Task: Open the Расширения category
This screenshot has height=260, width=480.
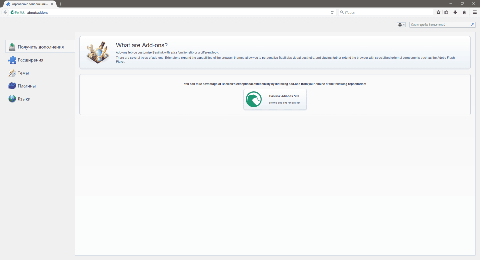Action: [x=40, y=60]
